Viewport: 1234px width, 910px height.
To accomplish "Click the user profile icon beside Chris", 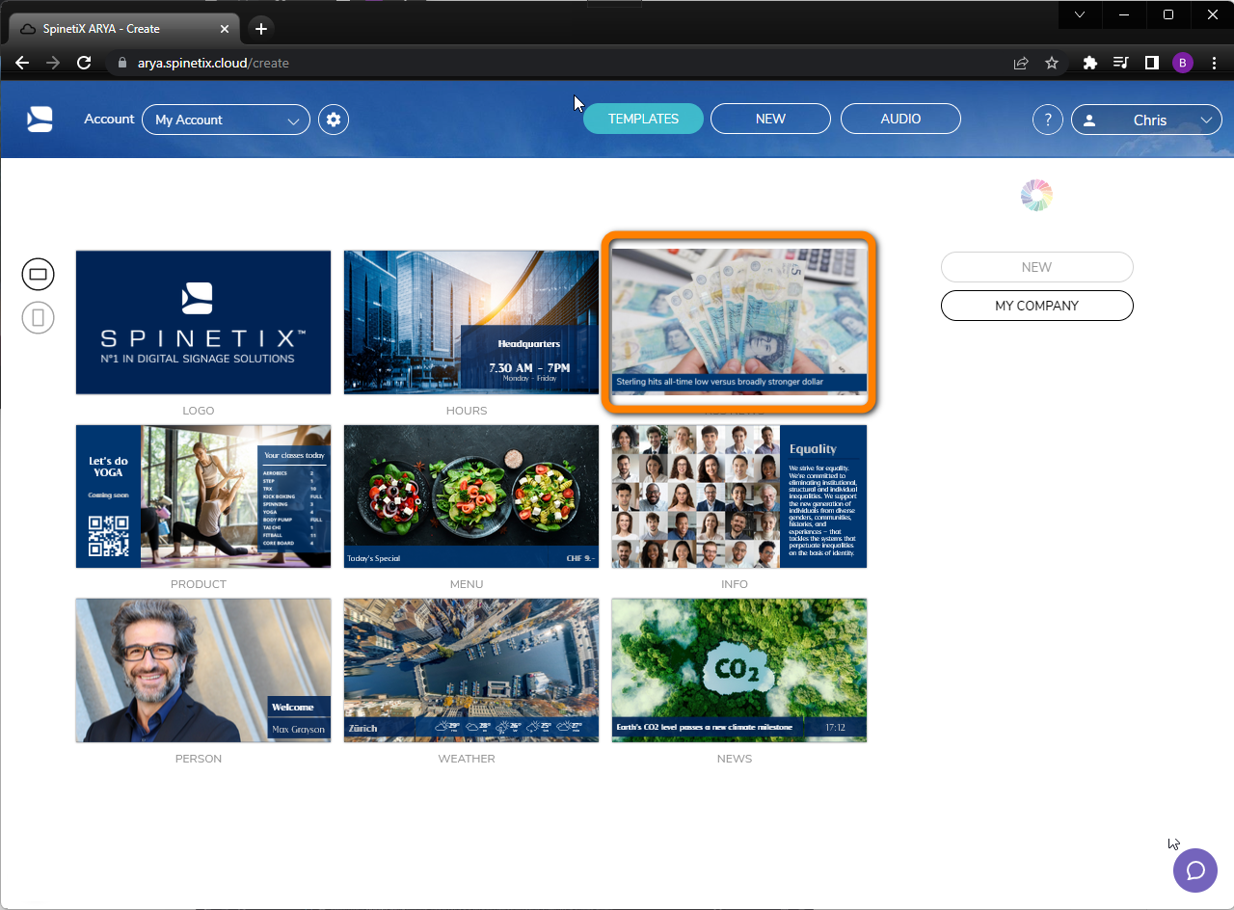I will click(x=1089, y=119).
